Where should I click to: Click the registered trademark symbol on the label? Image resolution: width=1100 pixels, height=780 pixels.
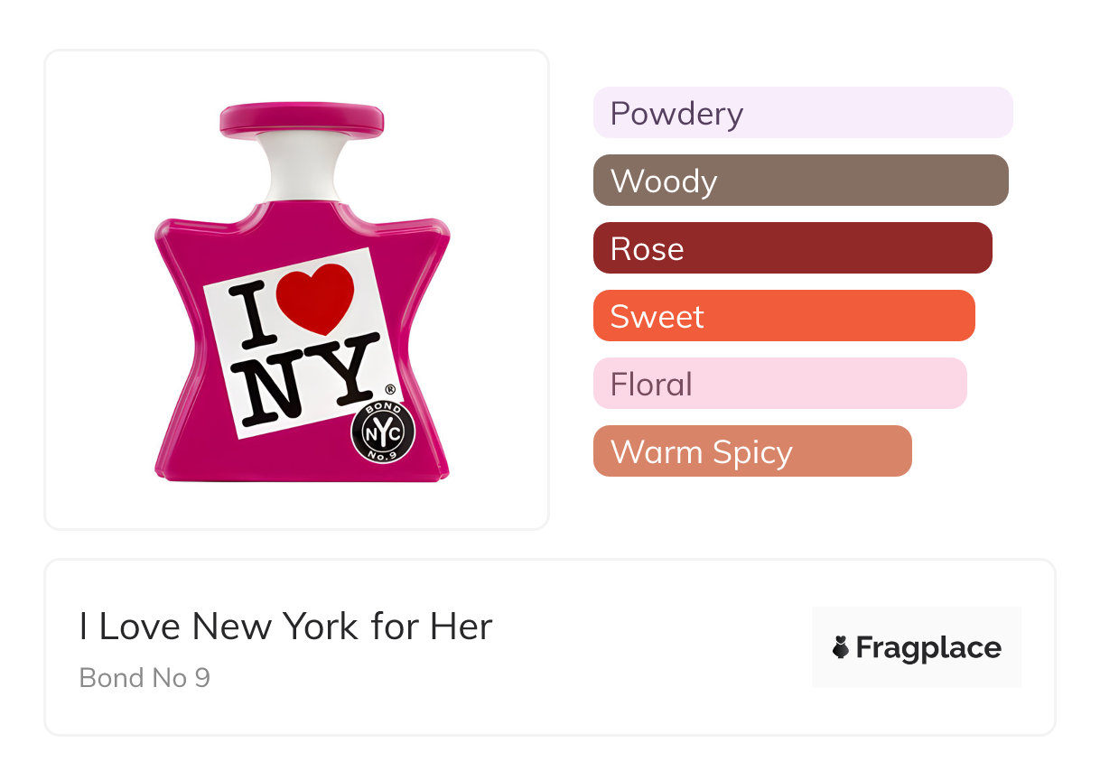click(x=390, y=389)
